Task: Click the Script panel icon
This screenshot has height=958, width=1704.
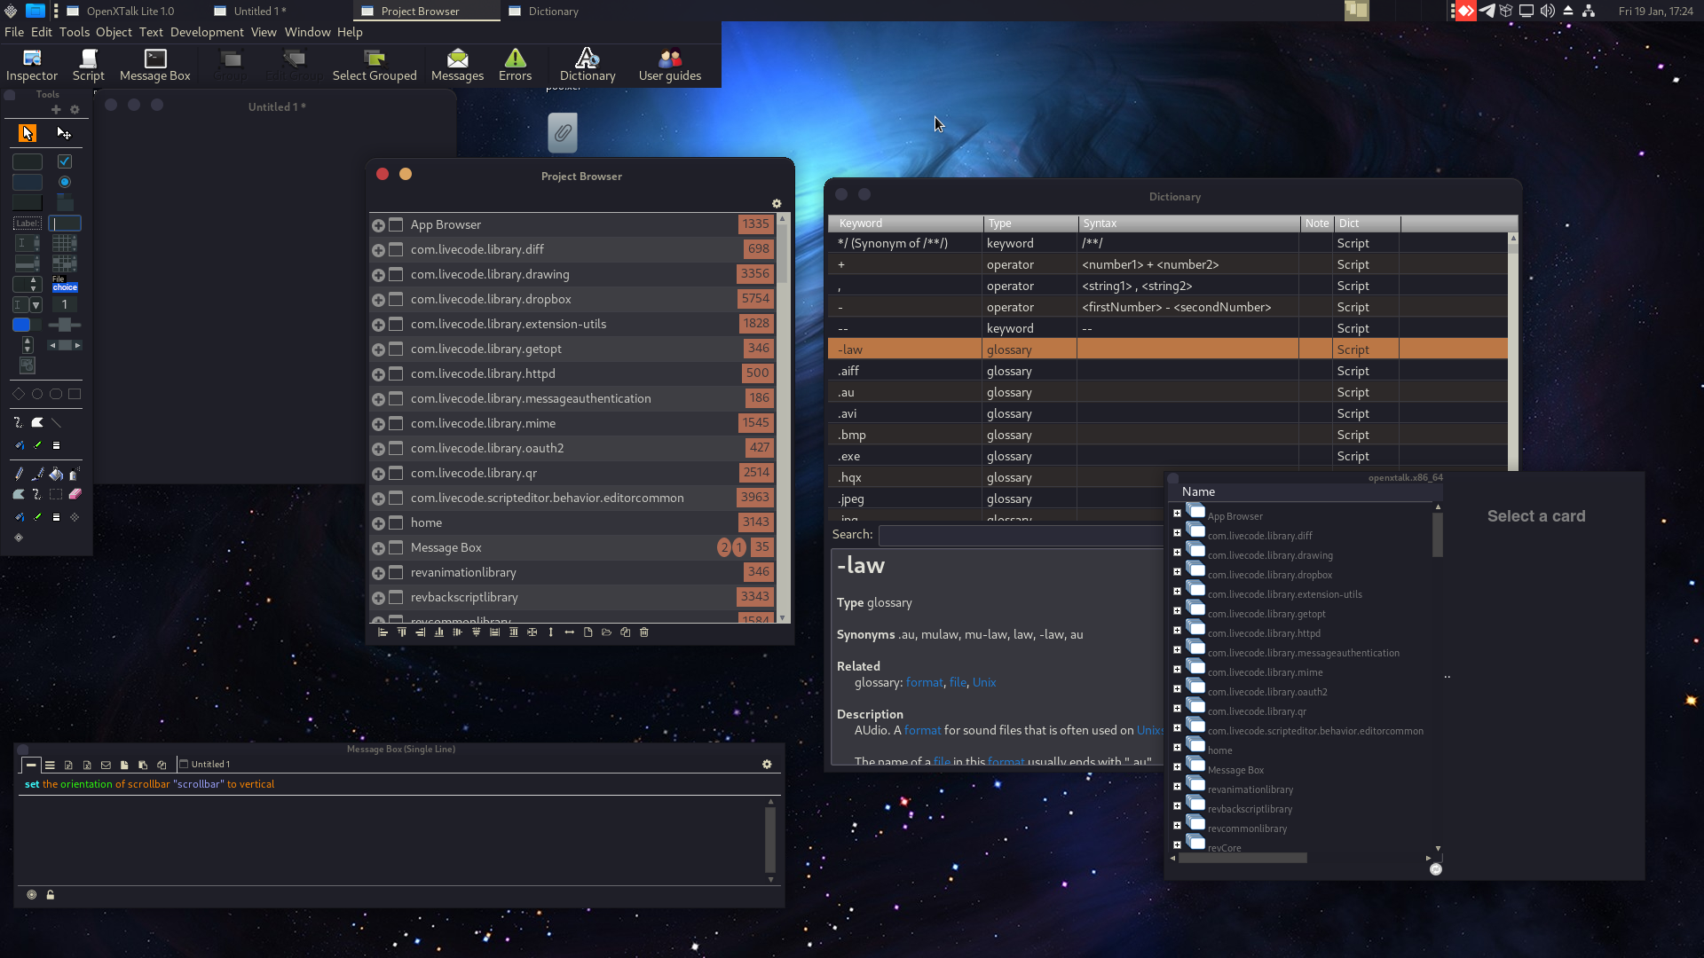Action: coord(88,65)
